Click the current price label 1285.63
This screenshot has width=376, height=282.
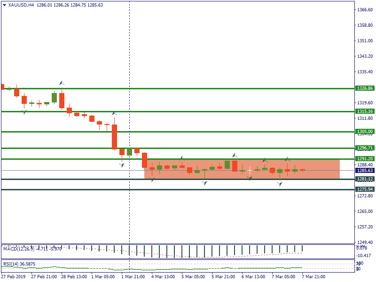click(x=365, y=170)
